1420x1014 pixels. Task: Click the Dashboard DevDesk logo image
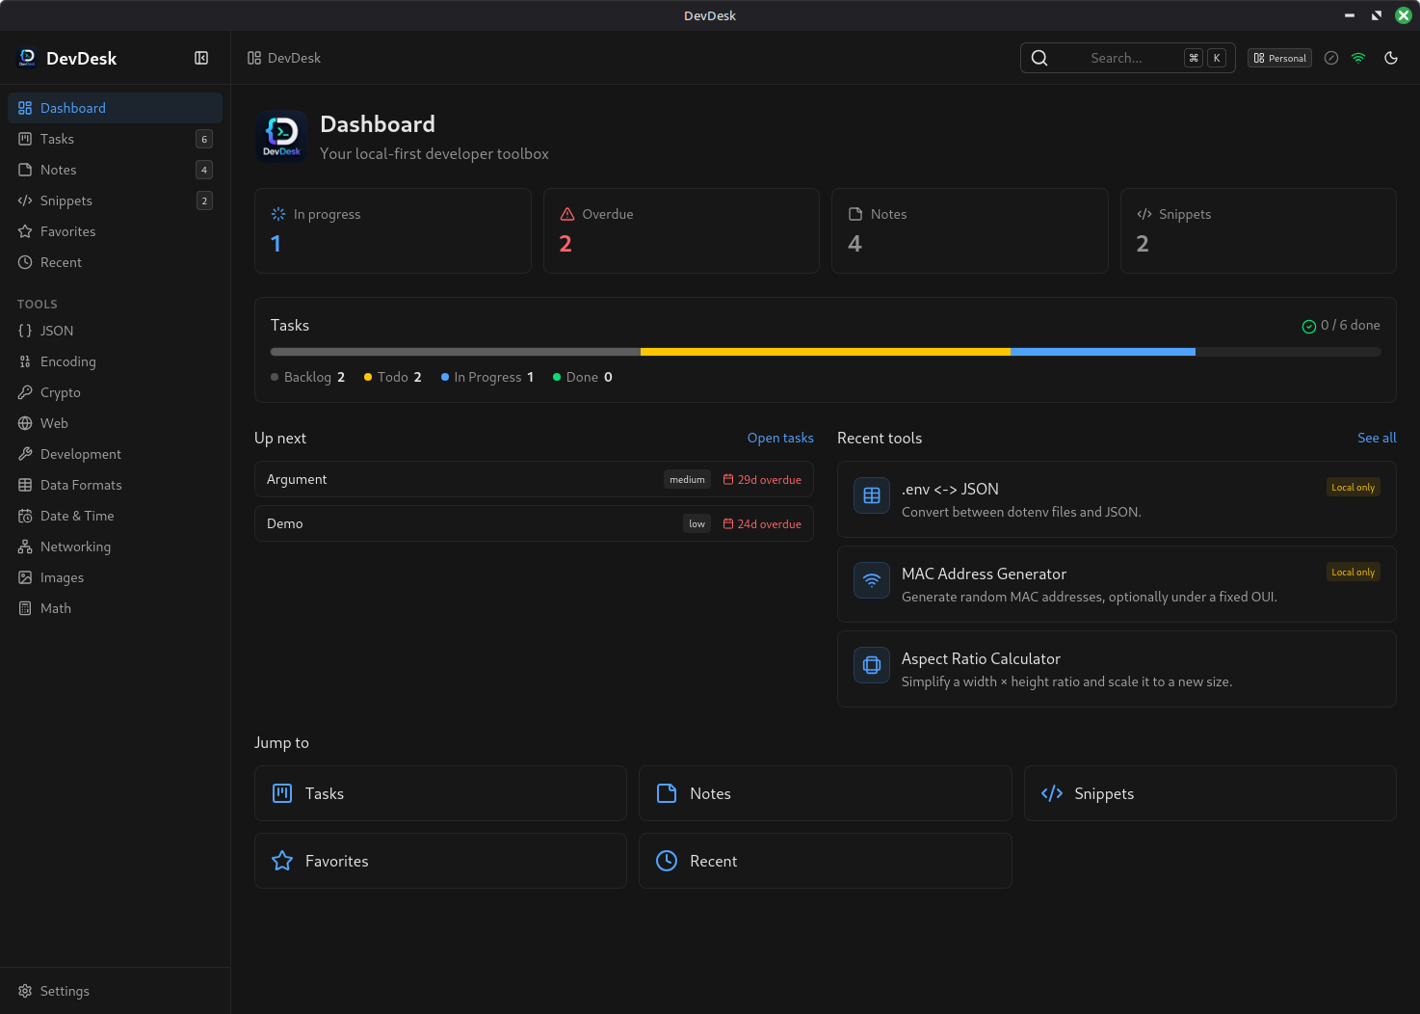click(x=281, y=137)
